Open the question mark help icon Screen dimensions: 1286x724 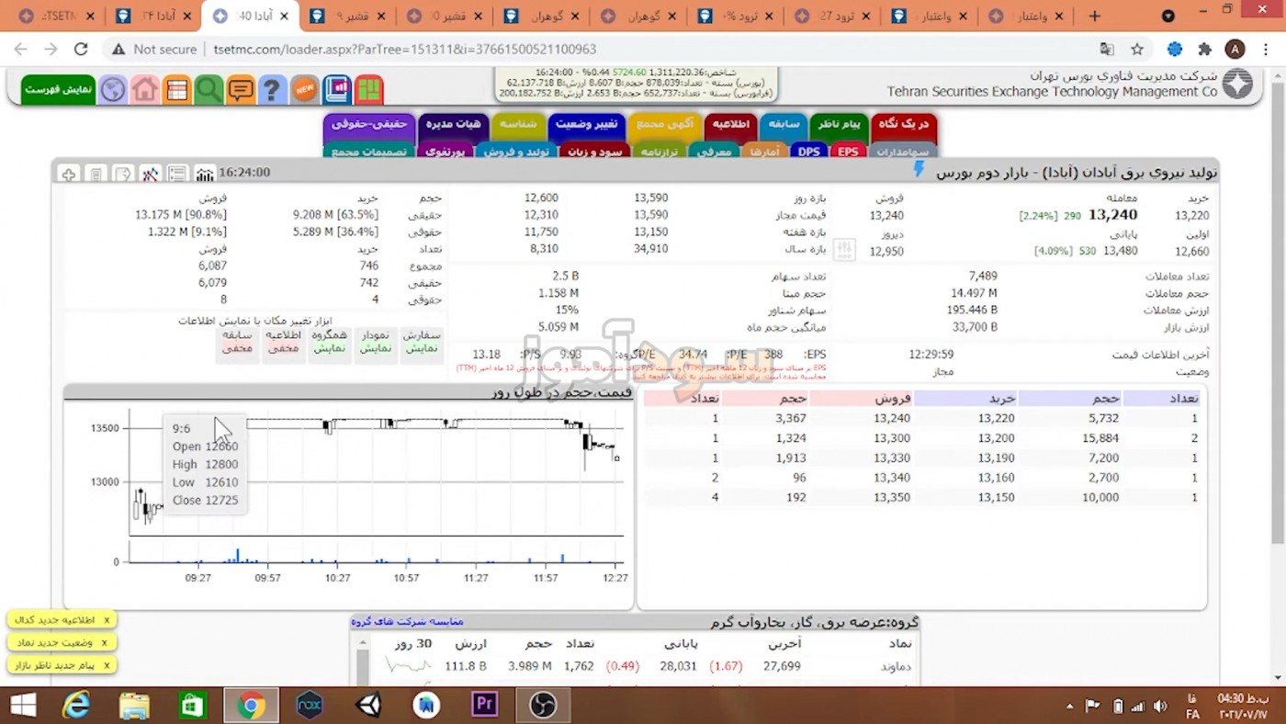272,89
